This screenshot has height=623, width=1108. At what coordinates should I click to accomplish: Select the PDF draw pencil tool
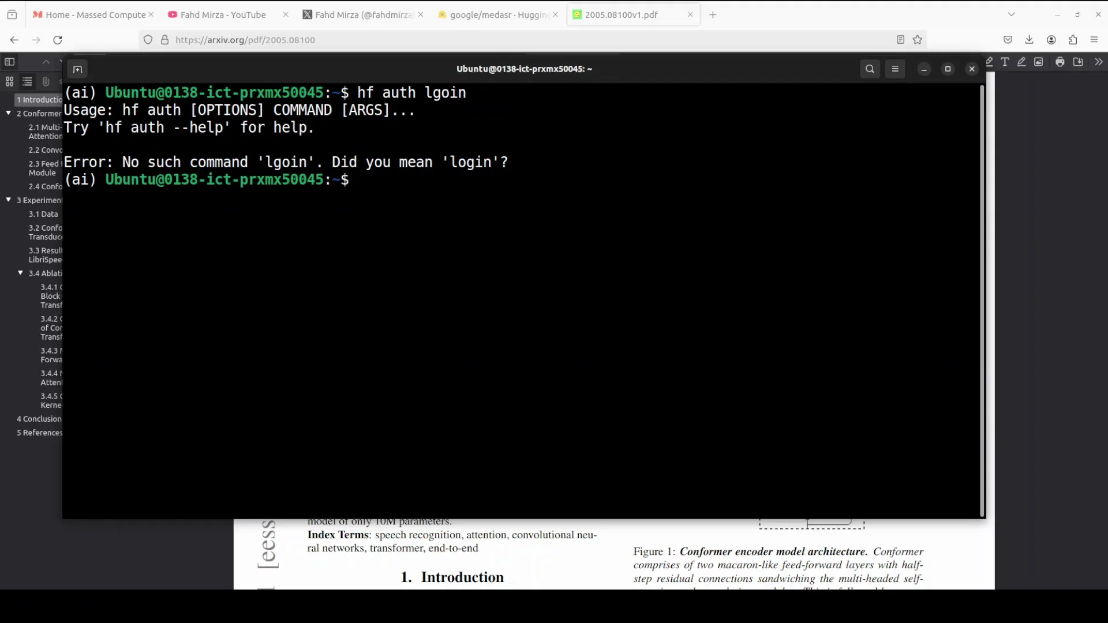[x=1021, y=62]
